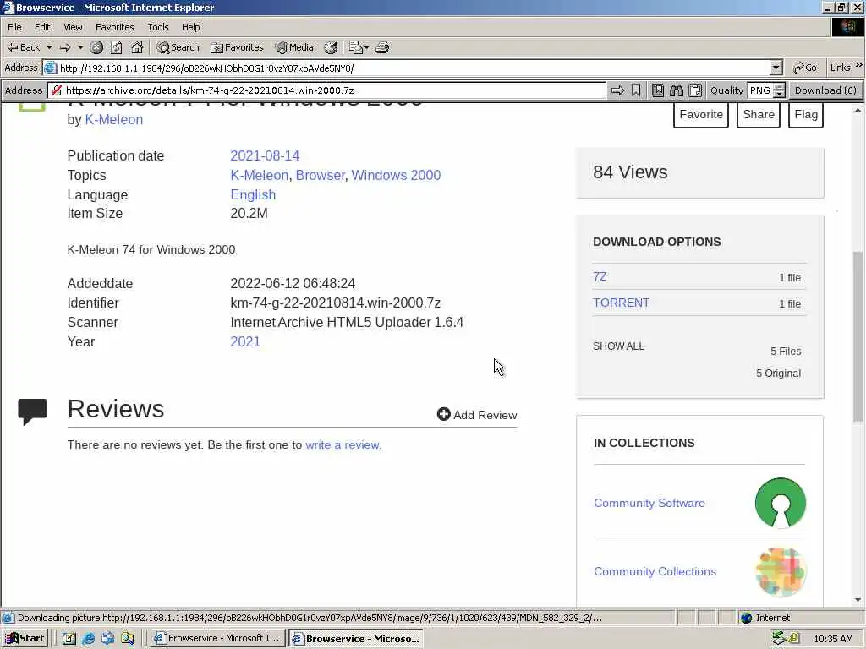Click the Community Software green logo thumbnail

[x=780, y=503]
